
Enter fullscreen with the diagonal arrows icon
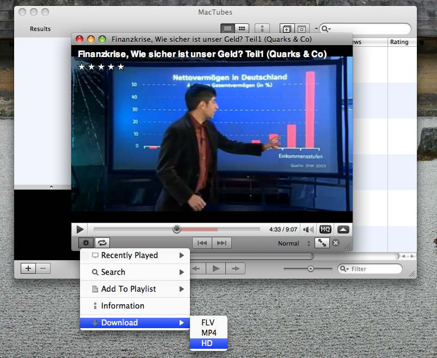pyautogui.click(x=322, y=243)
